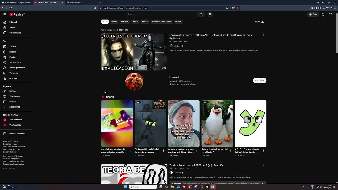338x190 pixels.
Task: Select the Sin mirar filter chip
Action: [x=125, y=22]
